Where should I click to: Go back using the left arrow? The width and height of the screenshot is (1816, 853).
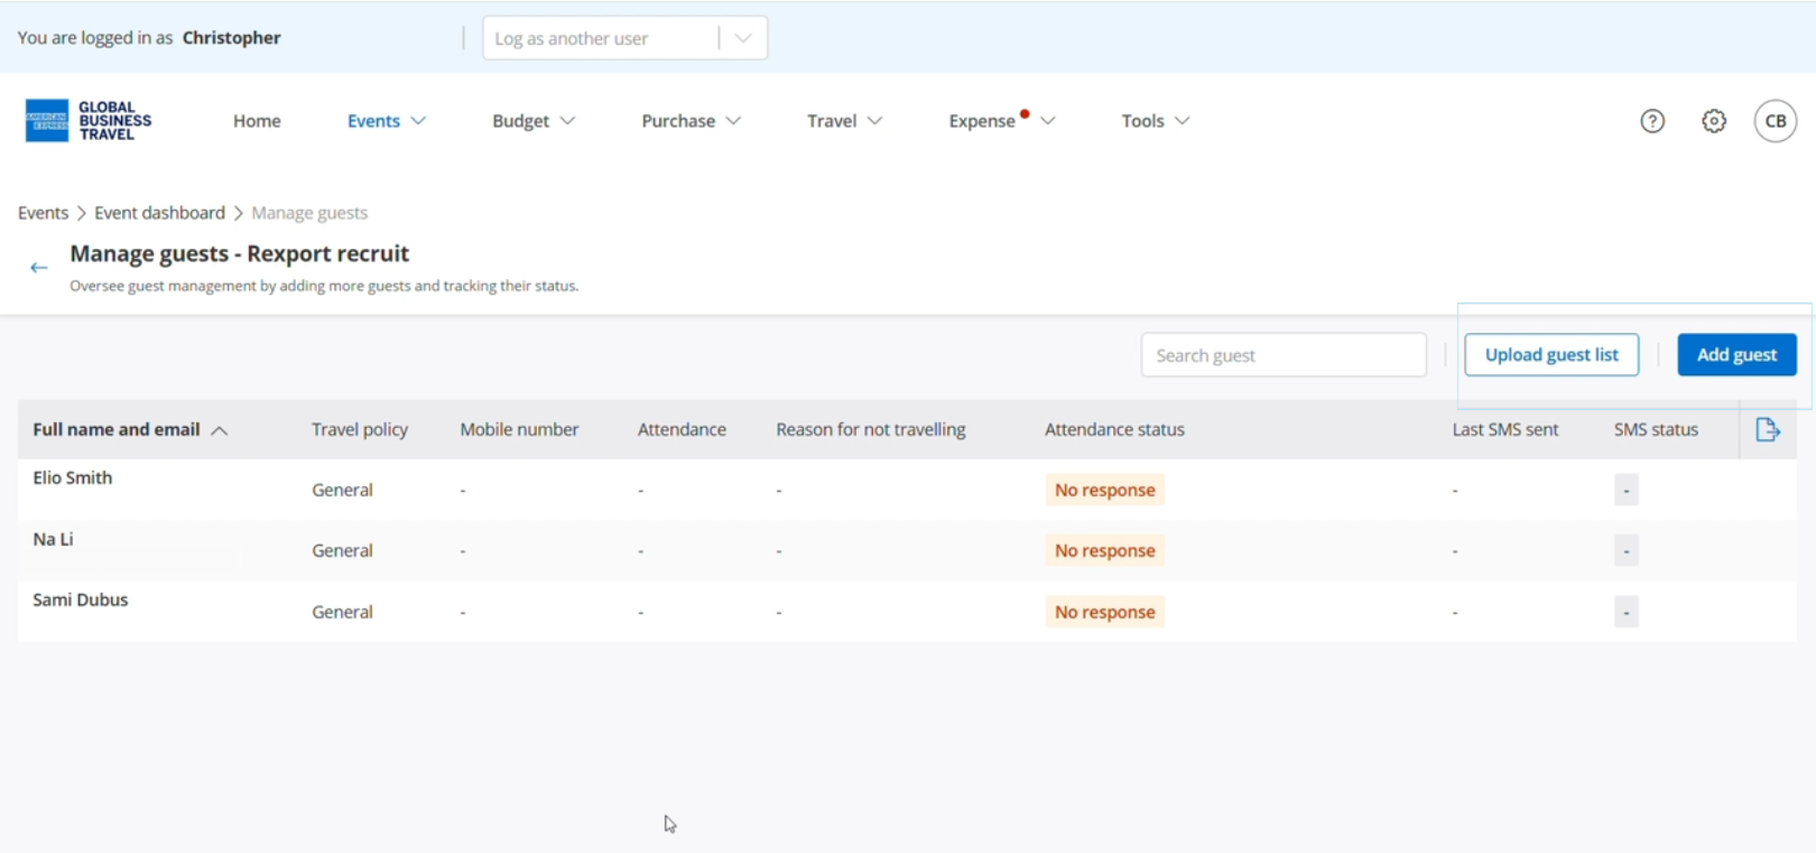click(x=39, y=268)
